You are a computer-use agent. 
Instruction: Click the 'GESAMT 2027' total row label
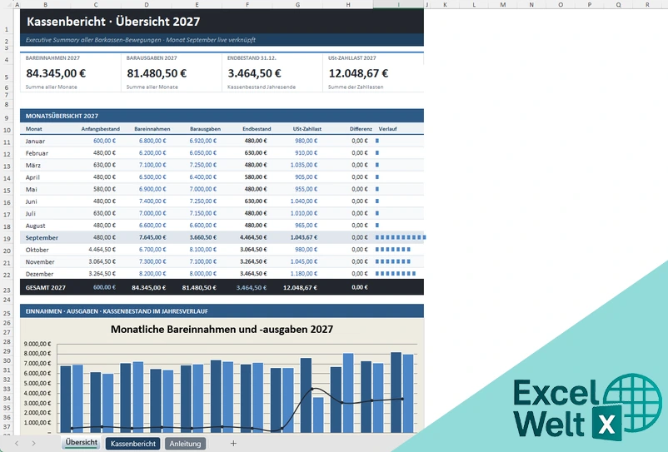(x=46, y=287)
